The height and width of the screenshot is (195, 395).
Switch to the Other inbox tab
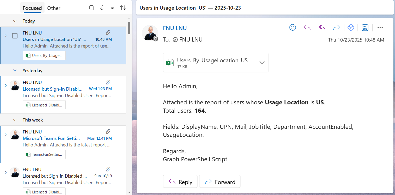pos(54,8)
